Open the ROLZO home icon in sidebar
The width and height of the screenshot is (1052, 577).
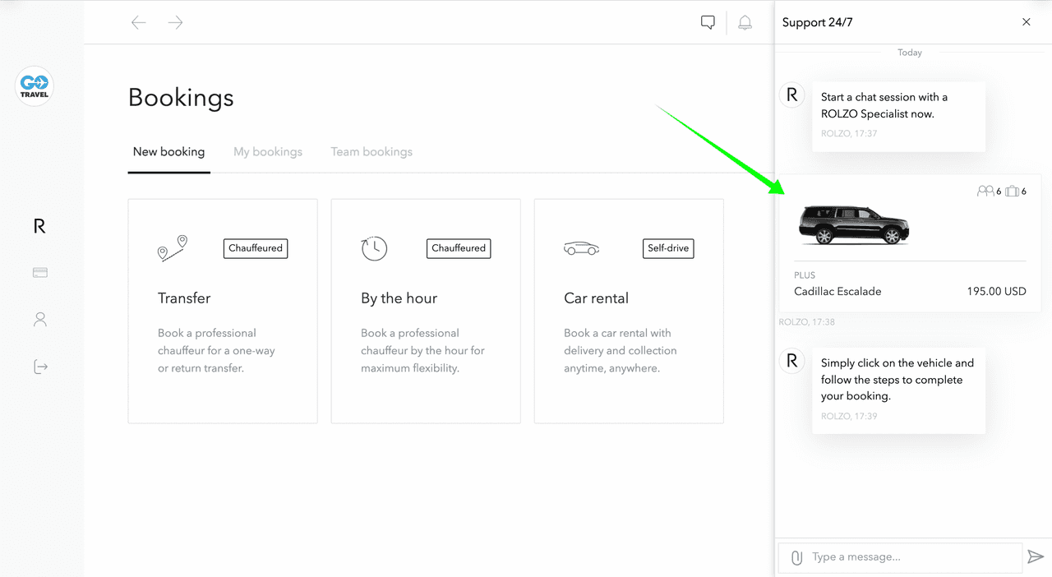click(39, 227)
